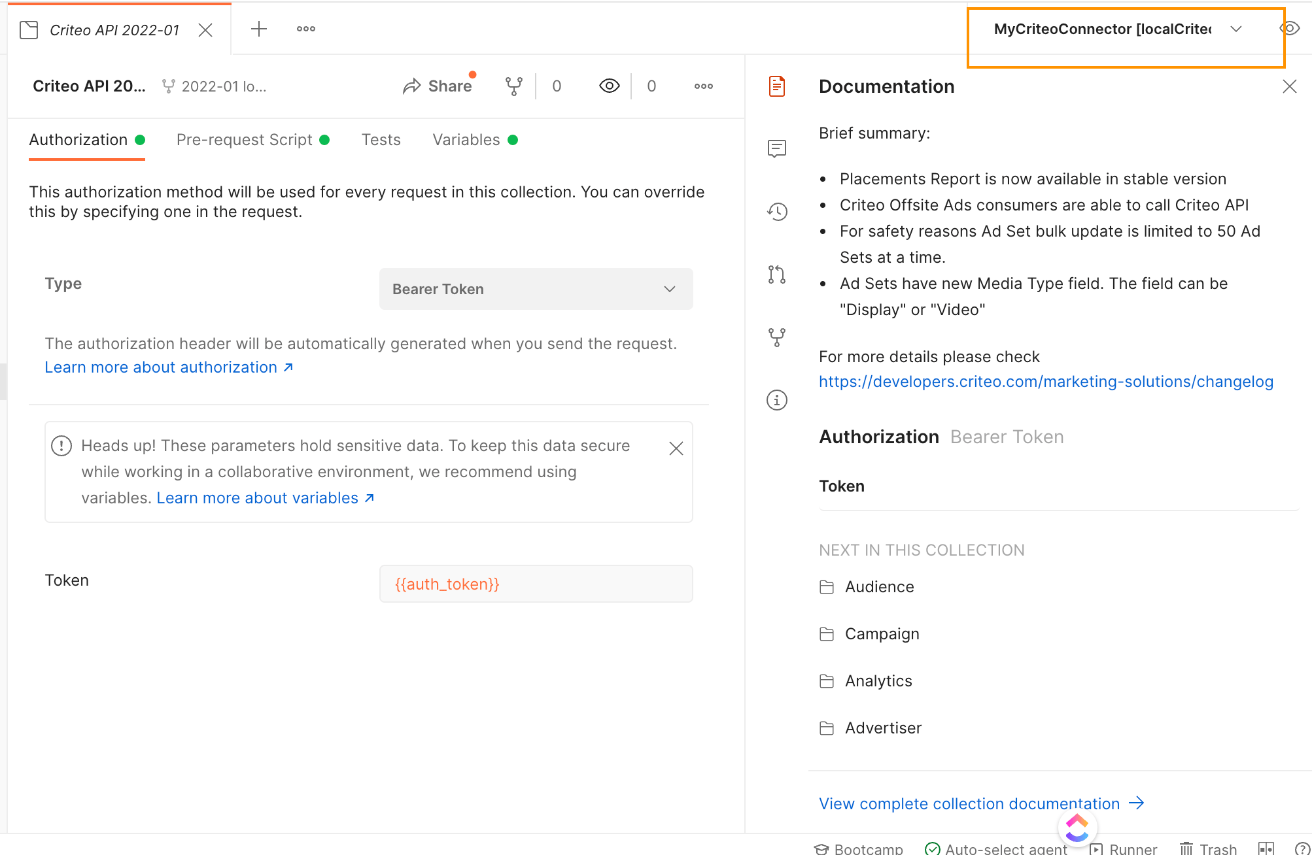Open the Forks sidebar icon
Viewport: 1312px width, 855px height.
tap(777, 337)
